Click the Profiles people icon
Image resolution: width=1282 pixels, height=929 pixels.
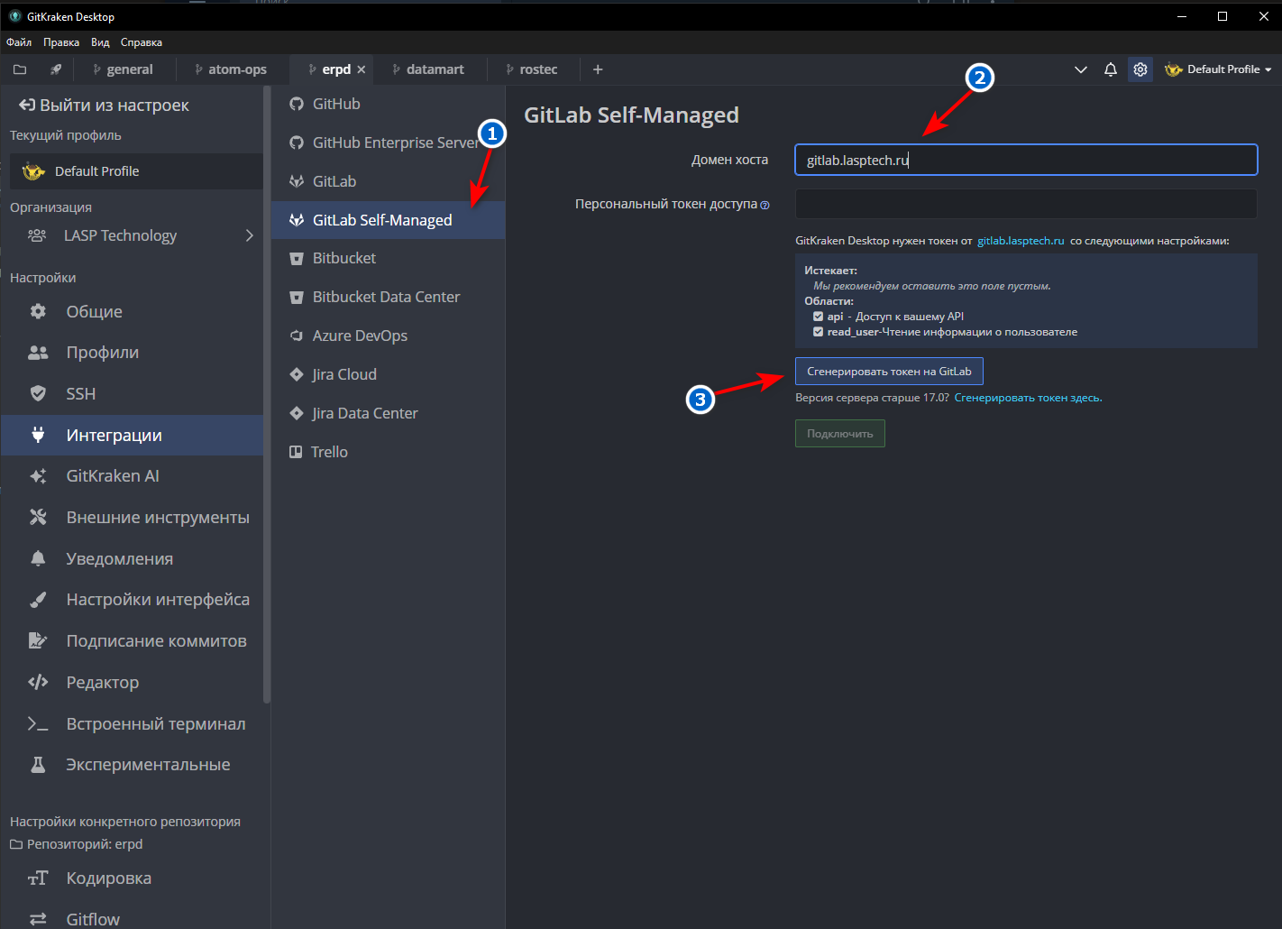[x=38, y=353]
